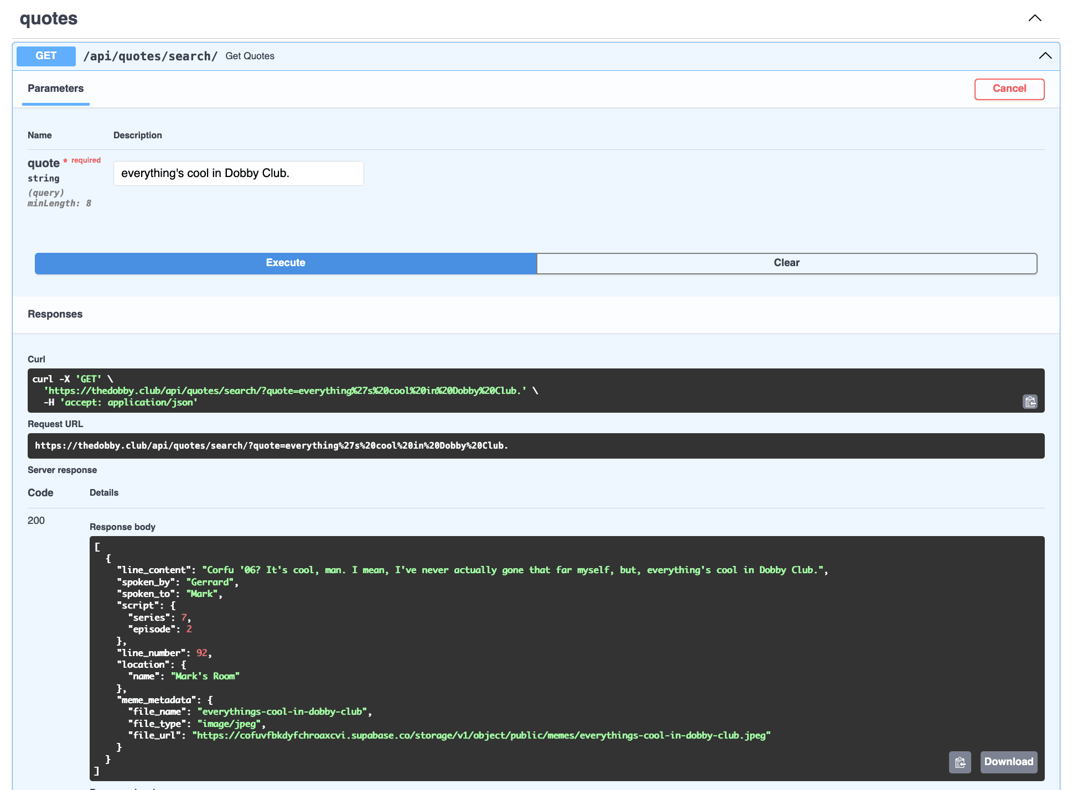Click the "Mark" spoken_to value
The height and width of the screenshot is (790, 1078).
tap(202, 594)
